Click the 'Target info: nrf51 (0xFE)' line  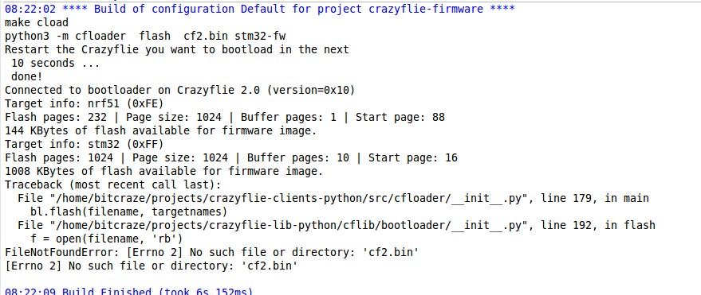(85, 104)
